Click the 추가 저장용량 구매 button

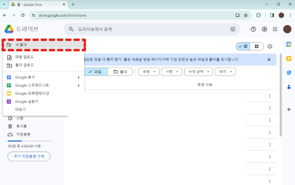[x=29, y=156]
